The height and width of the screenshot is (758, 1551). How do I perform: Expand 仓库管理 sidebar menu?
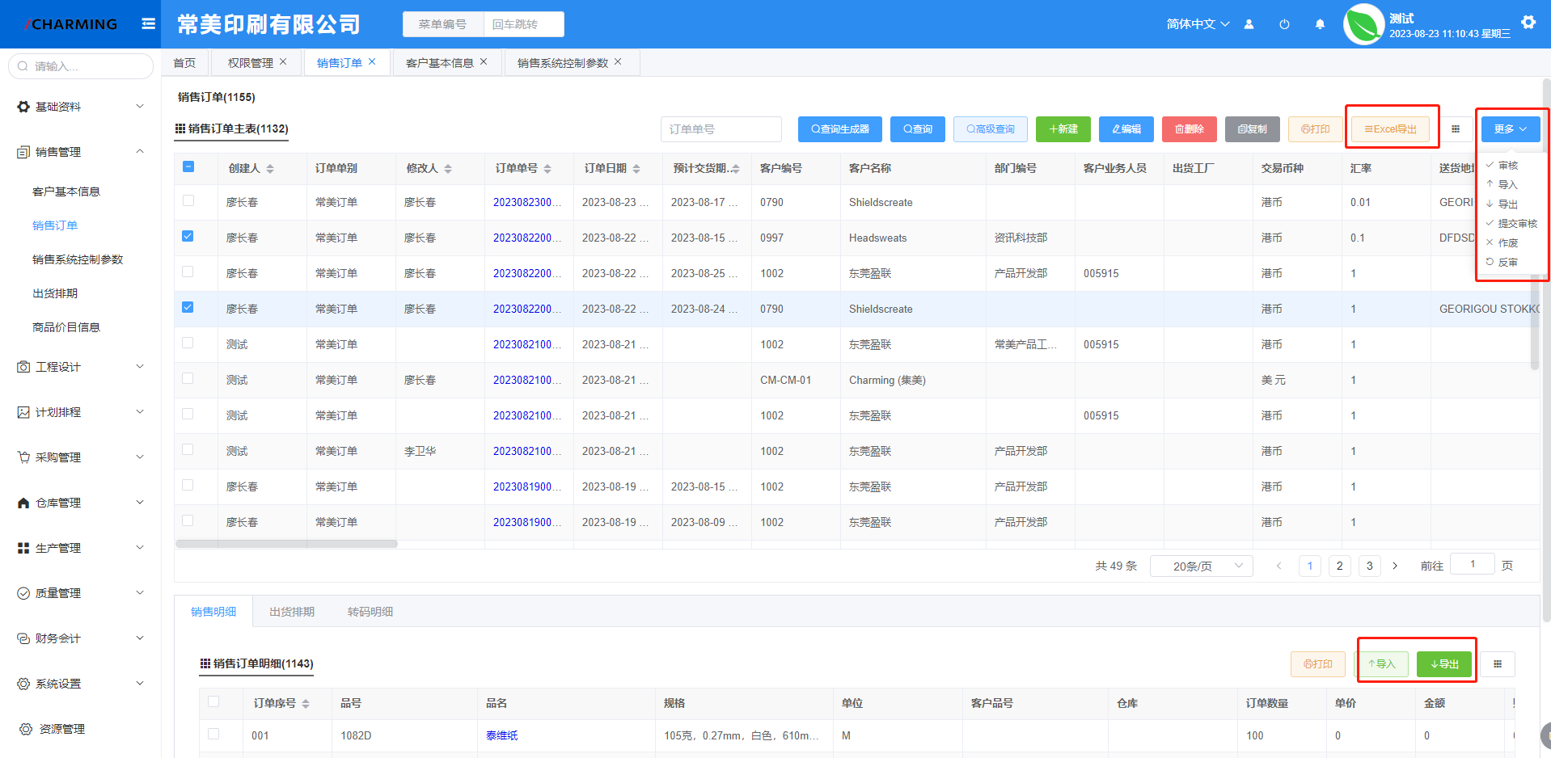coord(81,503)
